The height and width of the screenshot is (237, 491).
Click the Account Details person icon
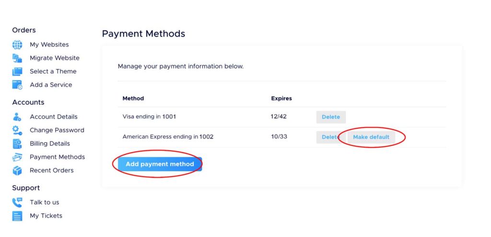pyautogui.click(x=17, y=117)
